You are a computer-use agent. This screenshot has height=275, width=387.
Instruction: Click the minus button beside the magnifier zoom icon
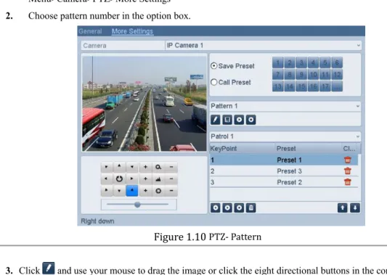pyautogui.click(x=171, y=167)
